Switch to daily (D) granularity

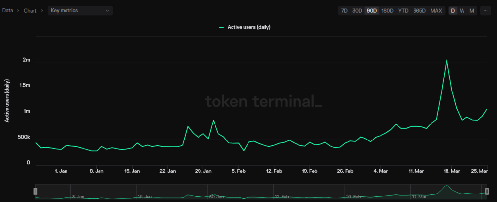tap(453, 11)
